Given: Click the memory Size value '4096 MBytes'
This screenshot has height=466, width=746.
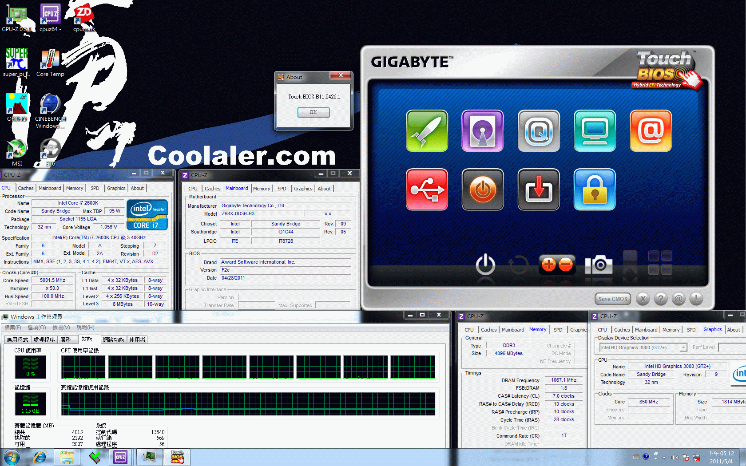Looking at the screenshot, I should [509, 354].
